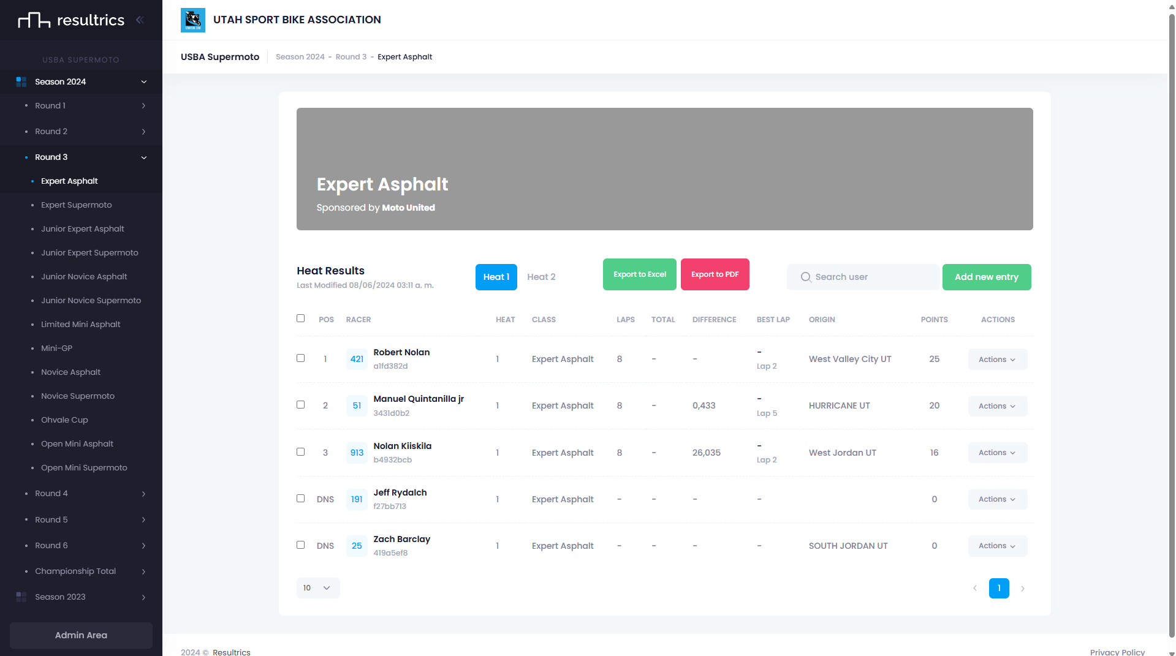This screenshot has height=656, width=1176.
Task: Open the rows-per-page dropdown
Action: point(317,588)
